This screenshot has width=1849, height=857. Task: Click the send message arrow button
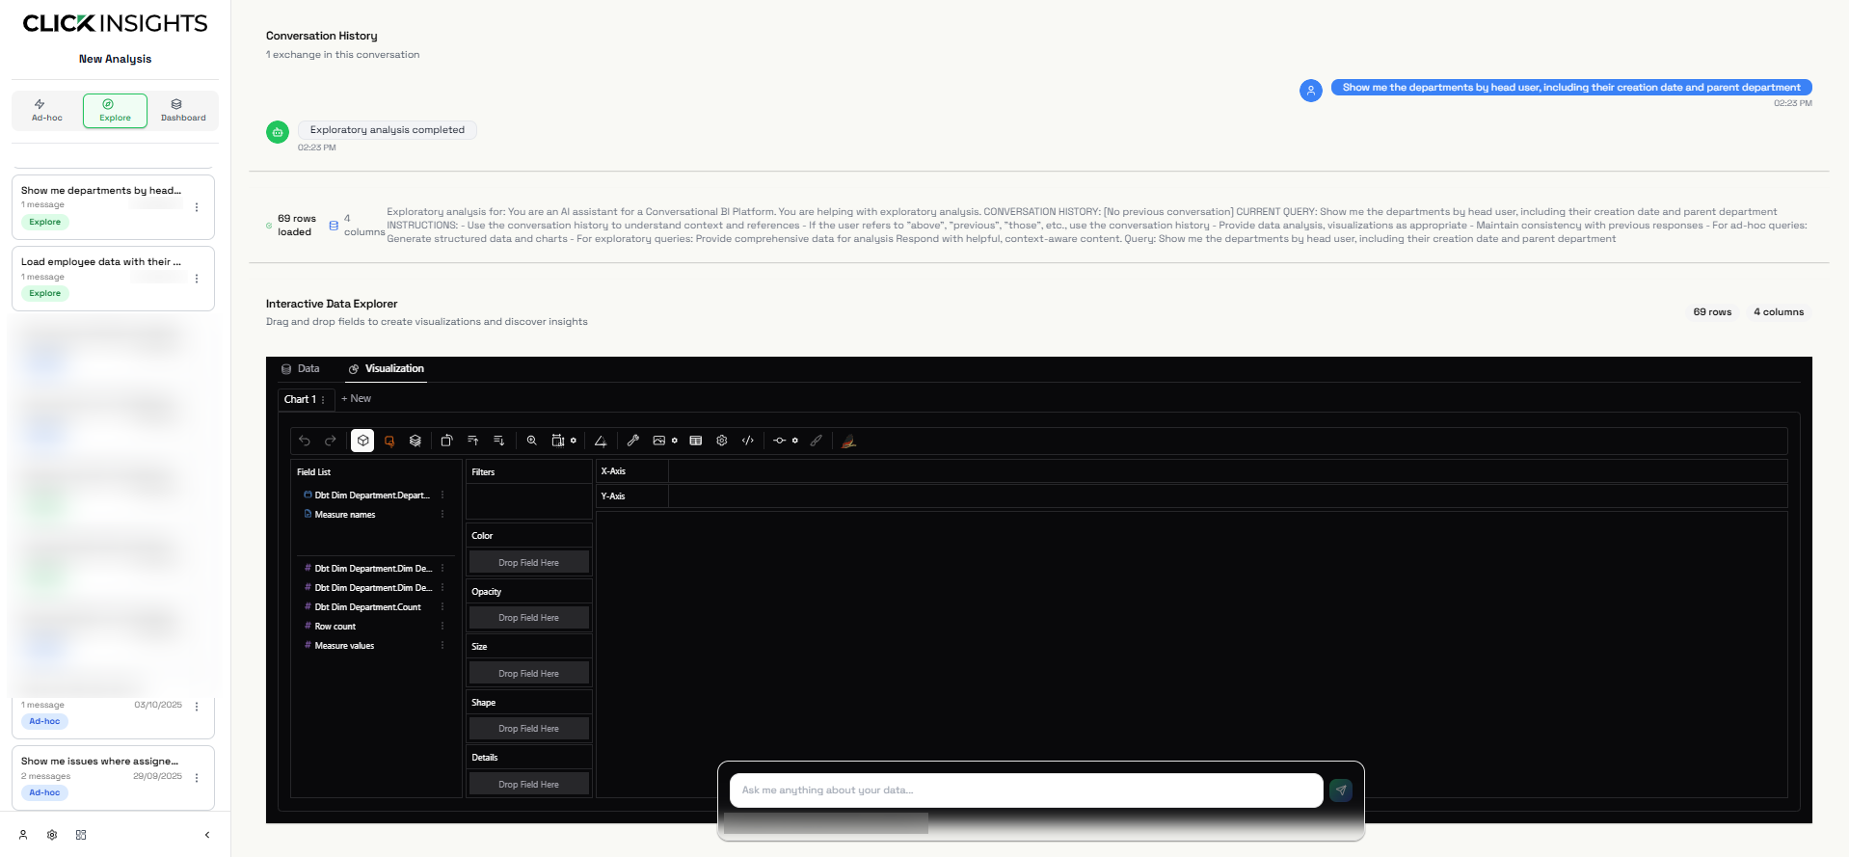(1341, 790)
